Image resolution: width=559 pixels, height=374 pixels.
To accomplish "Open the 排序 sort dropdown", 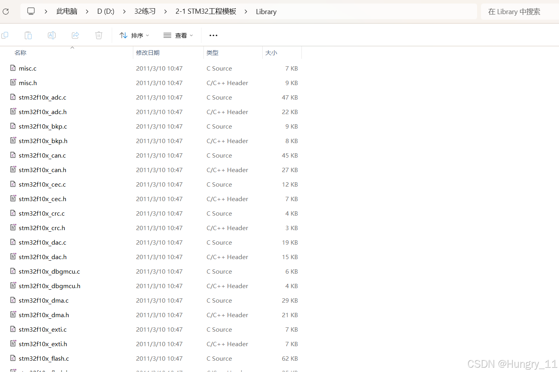I will pos(134,35).
